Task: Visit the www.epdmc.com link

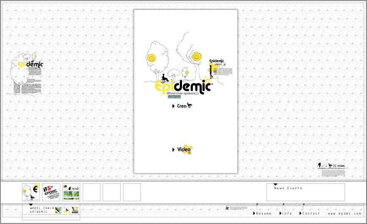Action: pyautogui.click(x=345, y=214)
